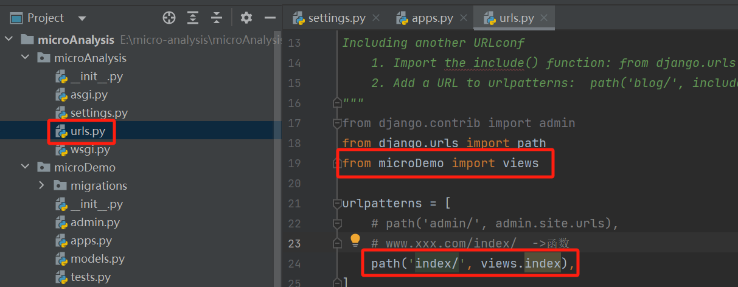
Task: Click 'views.index' in the path call
Action: pyautogui.click(x=521, y=264)
